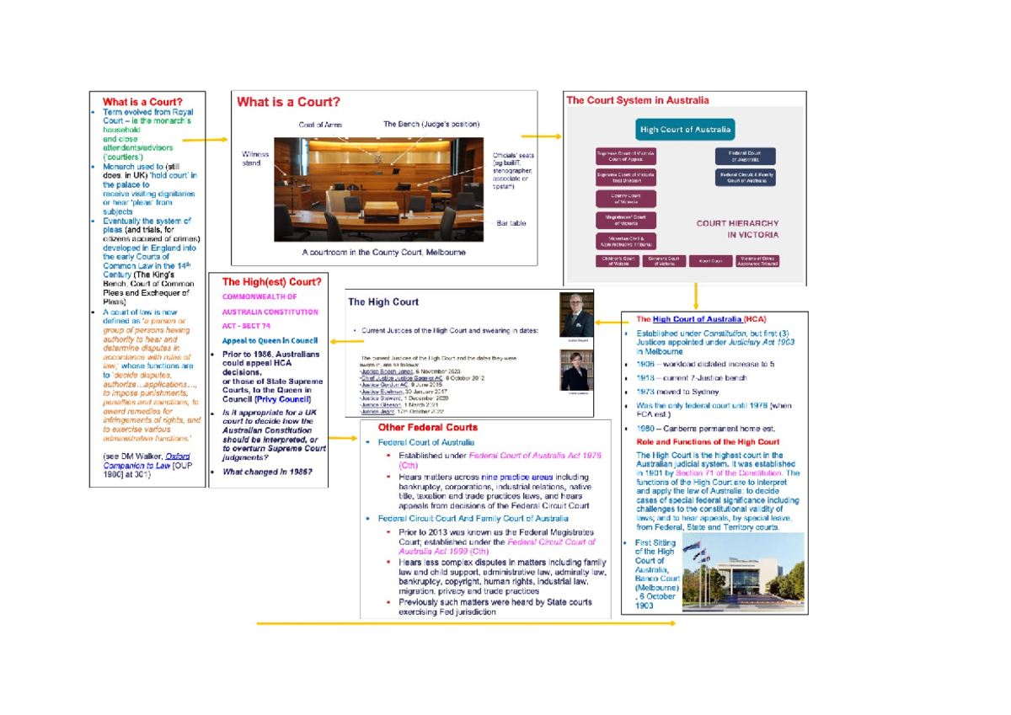Select the Koori Court box
Image resolution: width=1011 pixels, height=715 pixels.
pos(712,261)
